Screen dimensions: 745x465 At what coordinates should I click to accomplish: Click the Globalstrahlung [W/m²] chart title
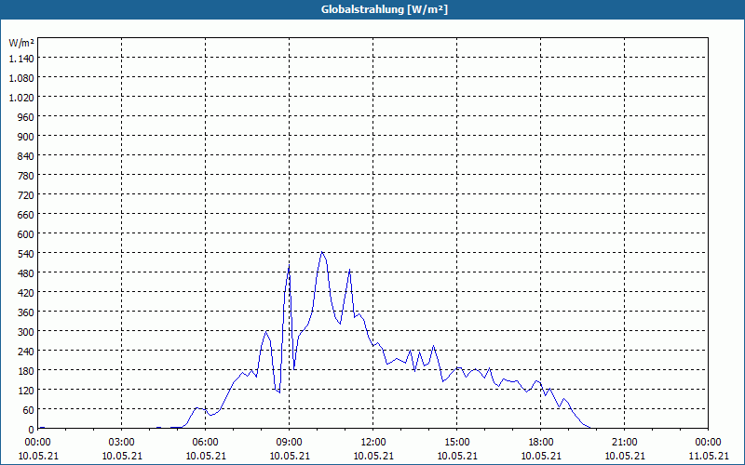[385, 9]
